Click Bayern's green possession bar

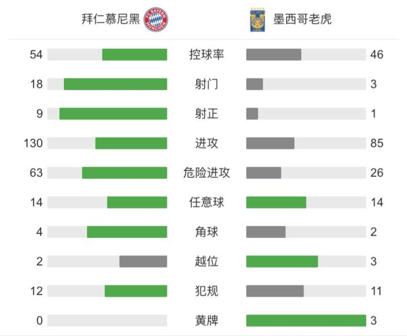click(135, 54)
